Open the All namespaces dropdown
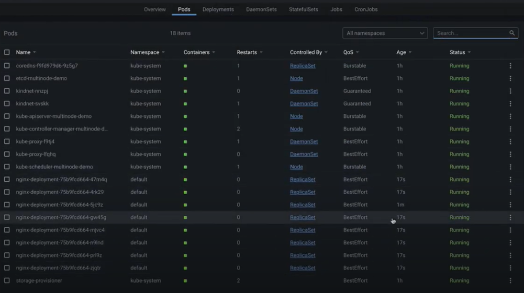The width and height of the screenshot is (524, 293). click(385, 33)
